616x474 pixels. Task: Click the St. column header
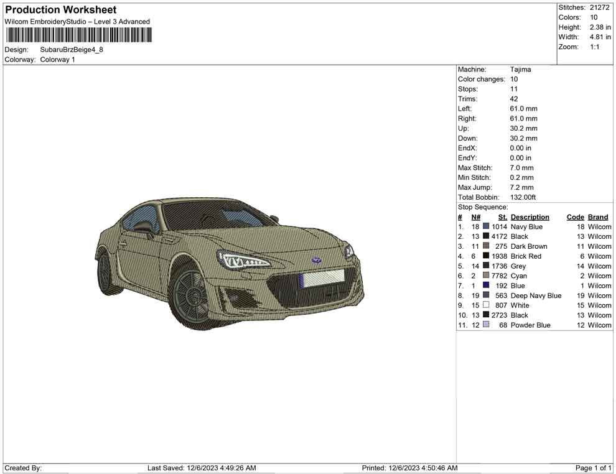(x=502, y=216)
